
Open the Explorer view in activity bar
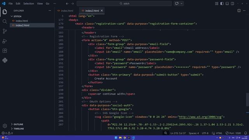click(5, 12)
